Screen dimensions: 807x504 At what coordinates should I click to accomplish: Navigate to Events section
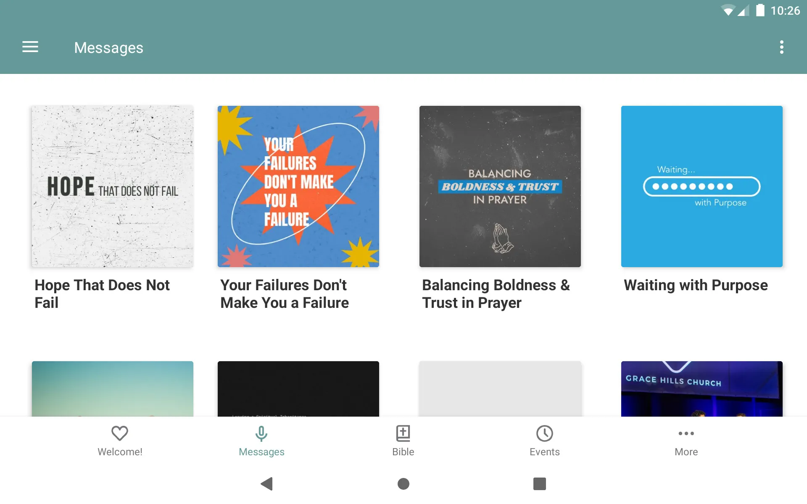544,440
